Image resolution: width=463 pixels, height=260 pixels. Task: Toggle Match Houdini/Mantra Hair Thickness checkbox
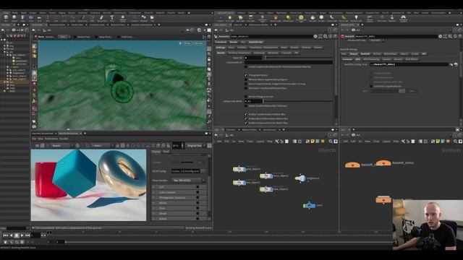(x=246, y=106)
